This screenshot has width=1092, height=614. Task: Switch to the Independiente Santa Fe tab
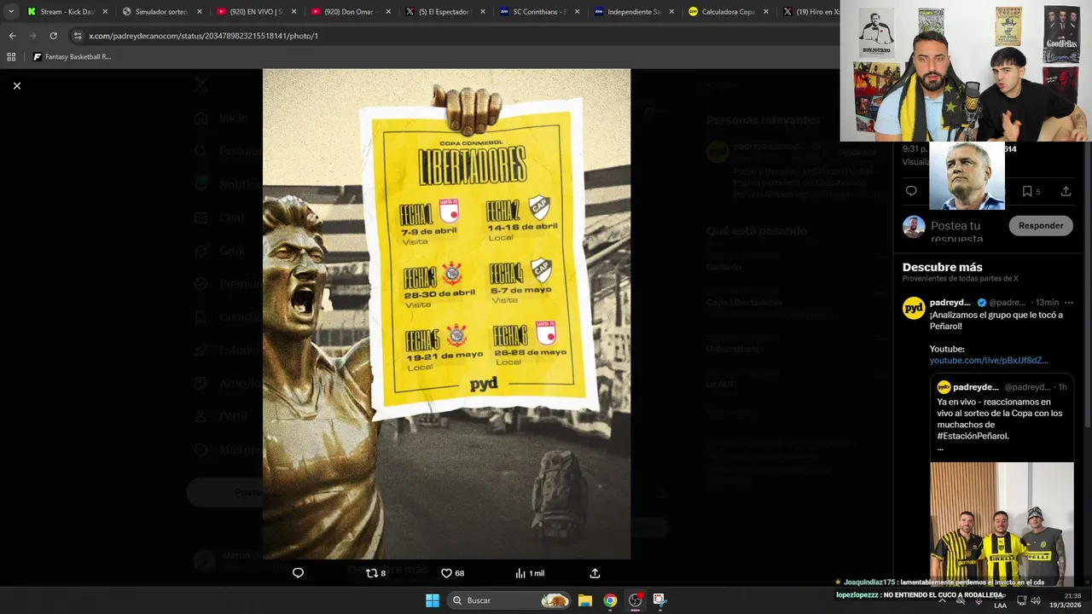pos(635,12)
